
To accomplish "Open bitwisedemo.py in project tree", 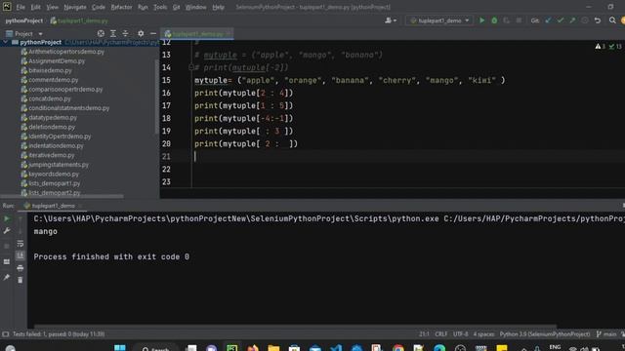I will coord(50,70).
